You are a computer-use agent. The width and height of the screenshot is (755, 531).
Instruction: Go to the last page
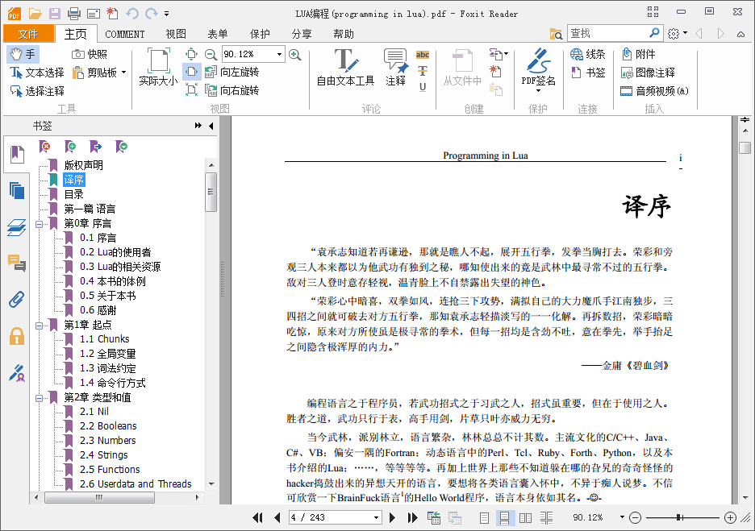point(412,517)
